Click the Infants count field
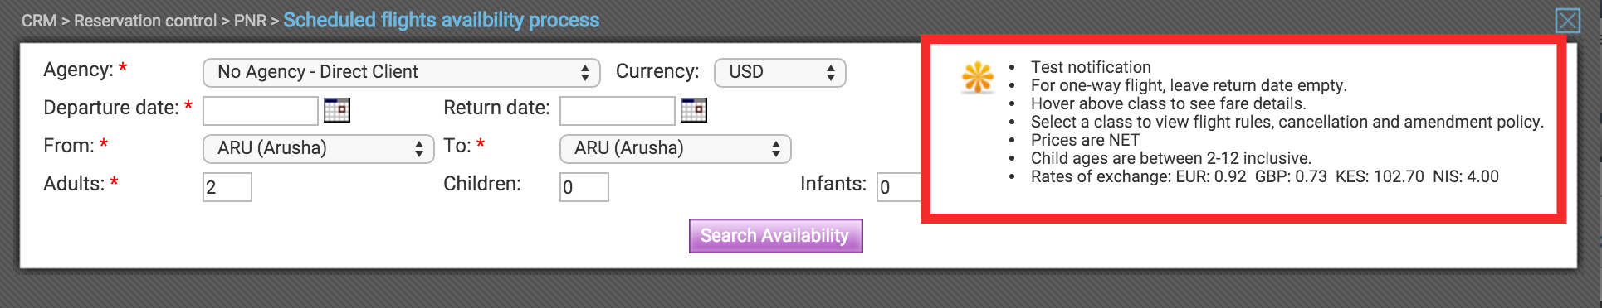The image size is (1602, 308). (x=899, y=187)
